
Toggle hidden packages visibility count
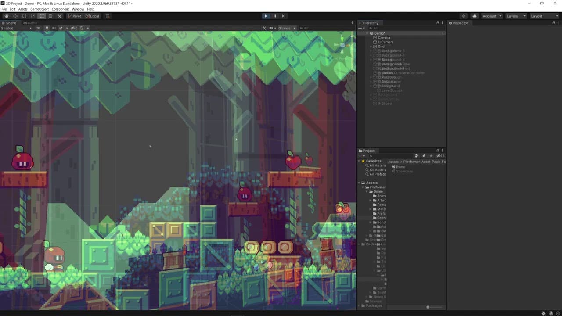[440, 156]
